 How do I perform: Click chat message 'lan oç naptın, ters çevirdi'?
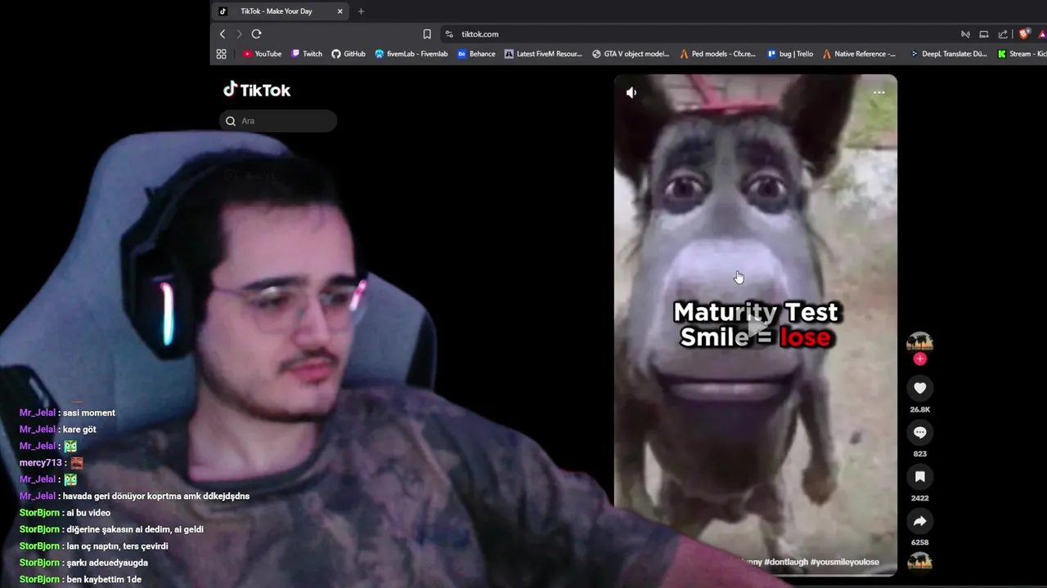(x=115, y=546)
